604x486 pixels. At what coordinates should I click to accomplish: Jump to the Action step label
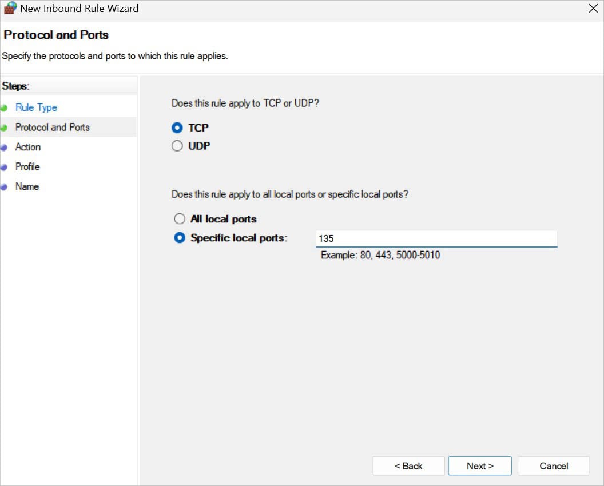click(28, 147)
